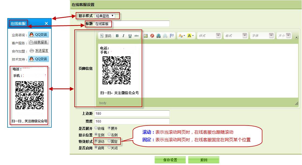
Task: Click the 在线客服 widget title
Action: [18, 24]
